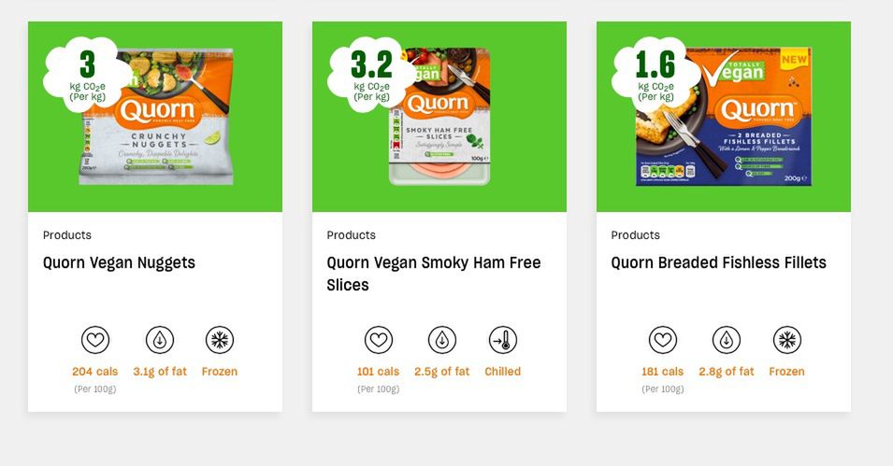Click the fat droplet icon under Vegan Nuggets
893x466 pixels.
160,340
